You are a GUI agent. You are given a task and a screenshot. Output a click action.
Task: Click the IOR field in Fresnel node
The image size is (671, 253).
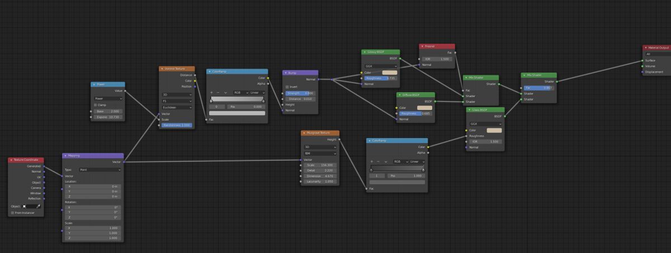(437, 59)
